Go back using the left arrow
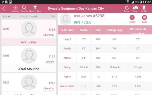152x95 pixels. (x=4, y=8)
